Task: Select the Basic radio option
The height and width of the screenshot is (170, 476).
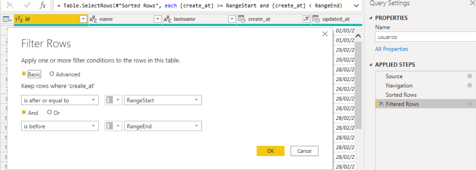Action: coord(24,74)
